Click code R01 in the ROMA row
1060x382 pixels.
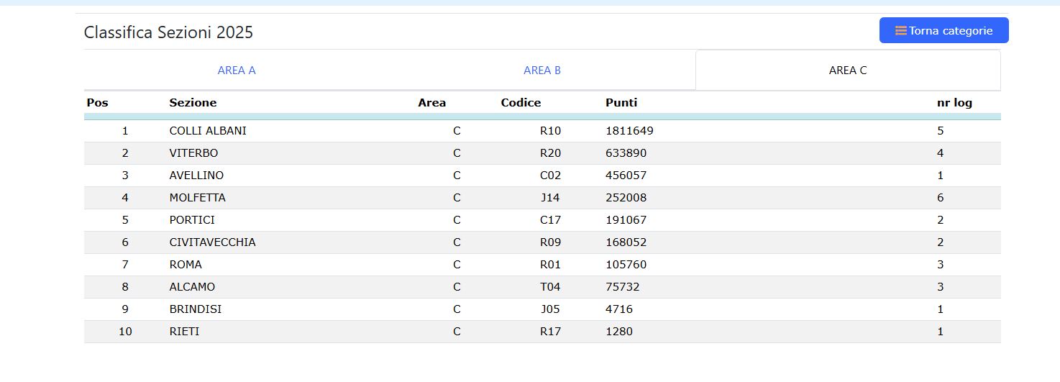[x=550, y=265]
